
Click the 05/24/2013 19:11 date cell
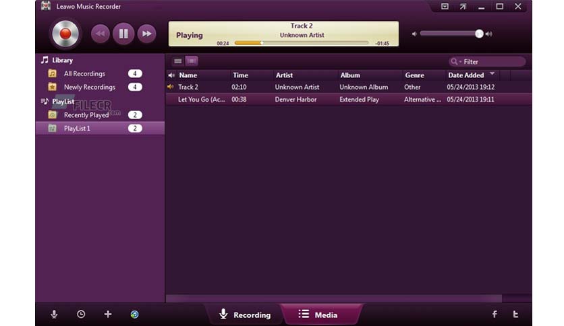[470, 100]
